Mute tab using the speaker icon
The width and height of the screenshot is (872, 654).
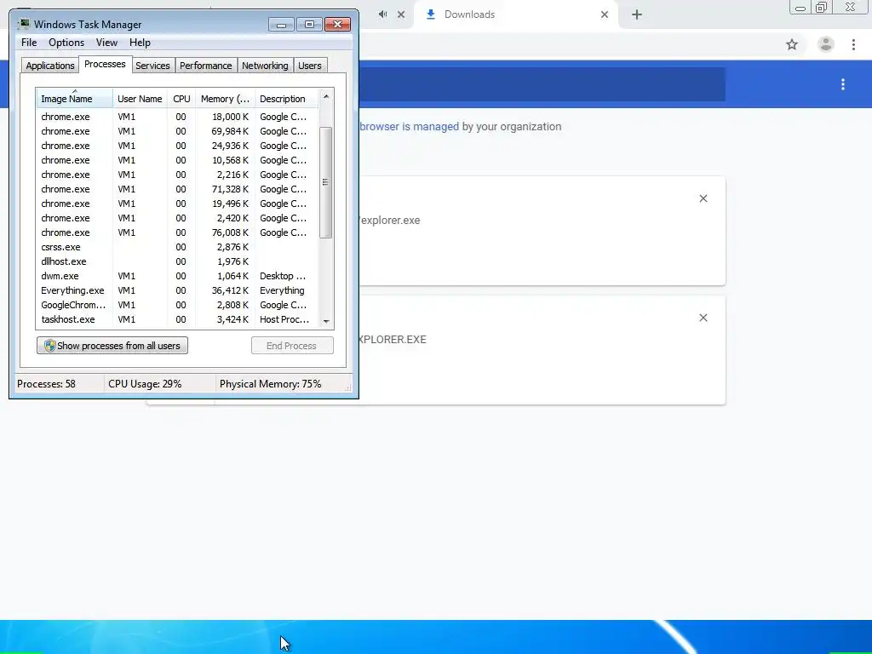point(382,14)
